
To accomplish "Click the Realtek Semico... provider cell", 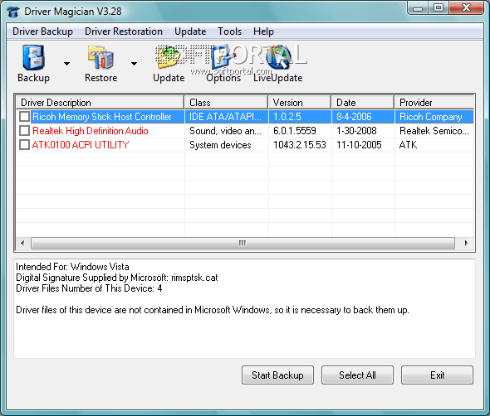I will [434, 131].
